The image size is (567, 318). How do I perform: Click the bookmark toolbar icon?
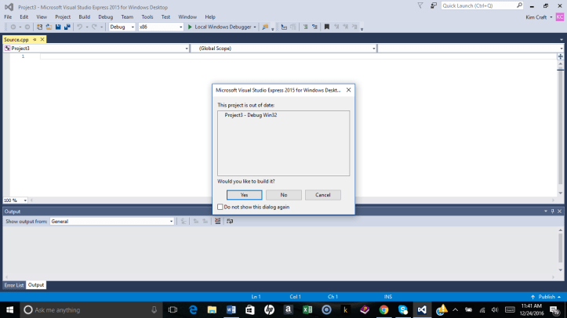[326, 27]
